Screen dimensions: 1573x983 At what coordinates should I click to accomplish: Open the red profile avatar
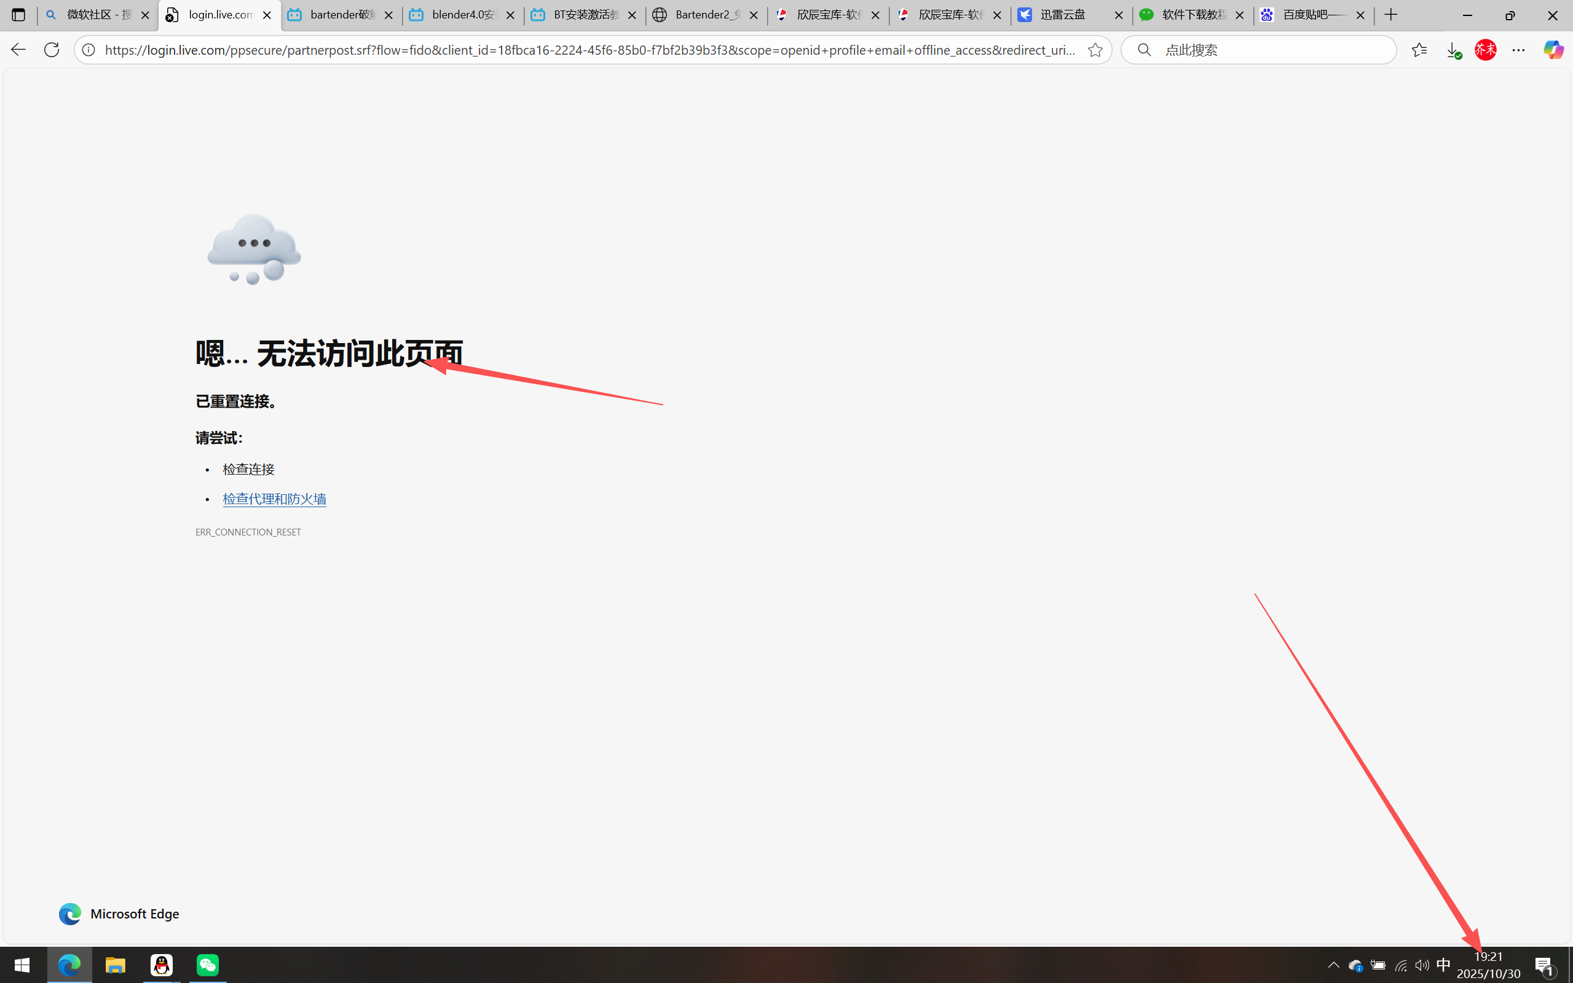pos(1486,49)
